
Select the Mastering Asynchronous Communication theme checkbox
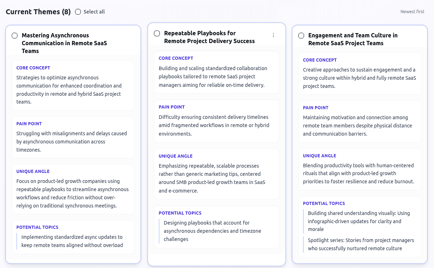pyautogui.click(x=15, y=36)
